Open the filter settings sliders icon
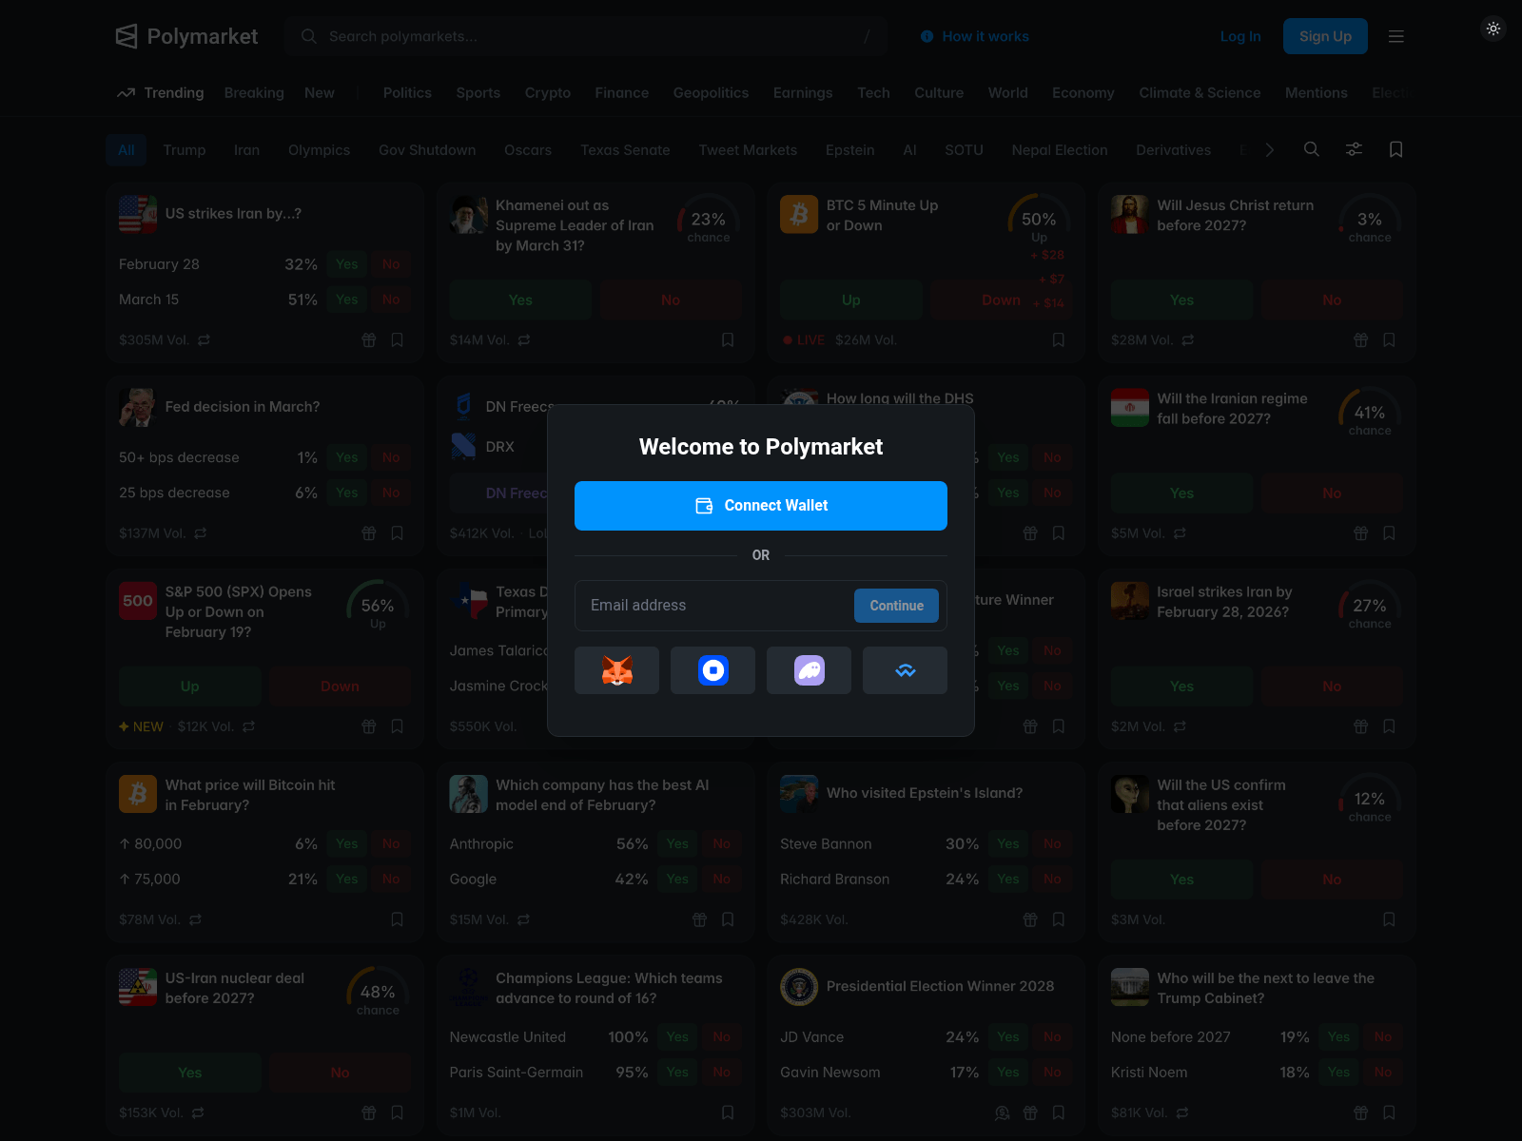The width and height of the screenshot is (1522, 1141). (1354, 149)
